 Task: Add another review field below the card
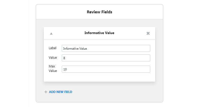point(58,92)
